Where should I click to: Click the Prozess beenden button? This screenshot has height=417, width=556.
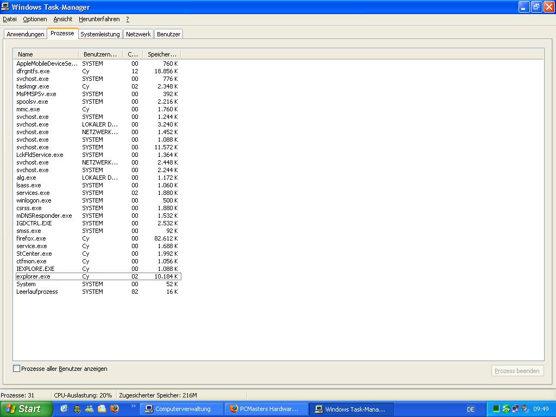[517, 371]
